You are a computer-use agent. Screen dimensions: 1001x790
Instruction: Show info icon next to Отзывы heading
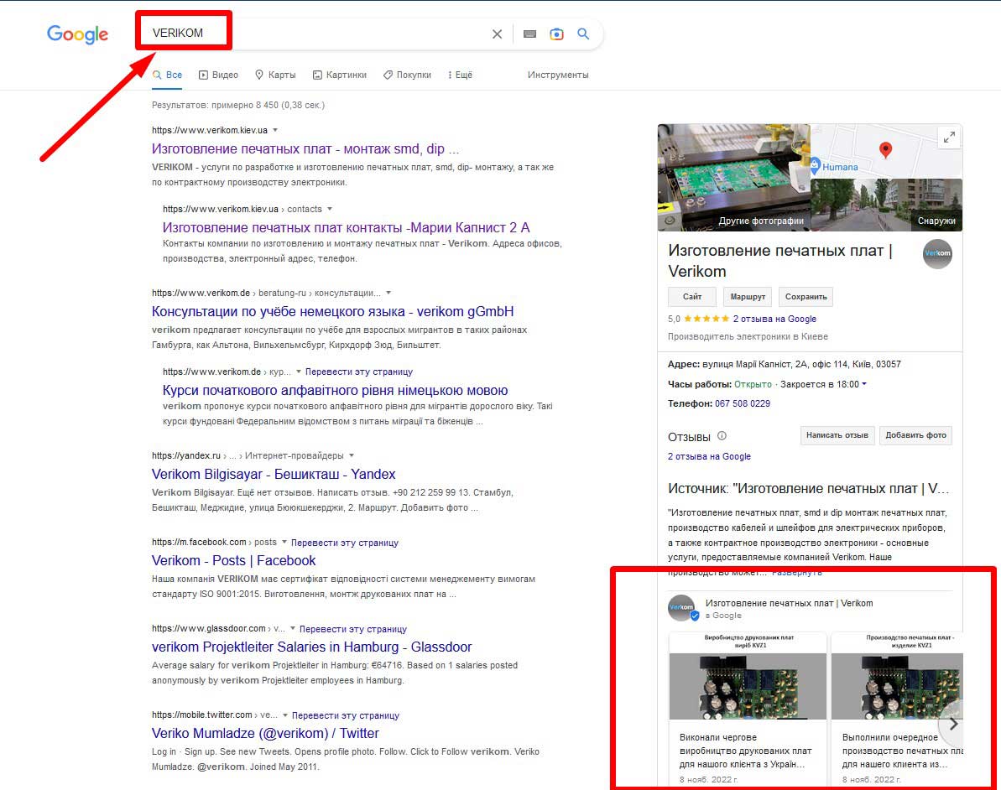point(722,436)
